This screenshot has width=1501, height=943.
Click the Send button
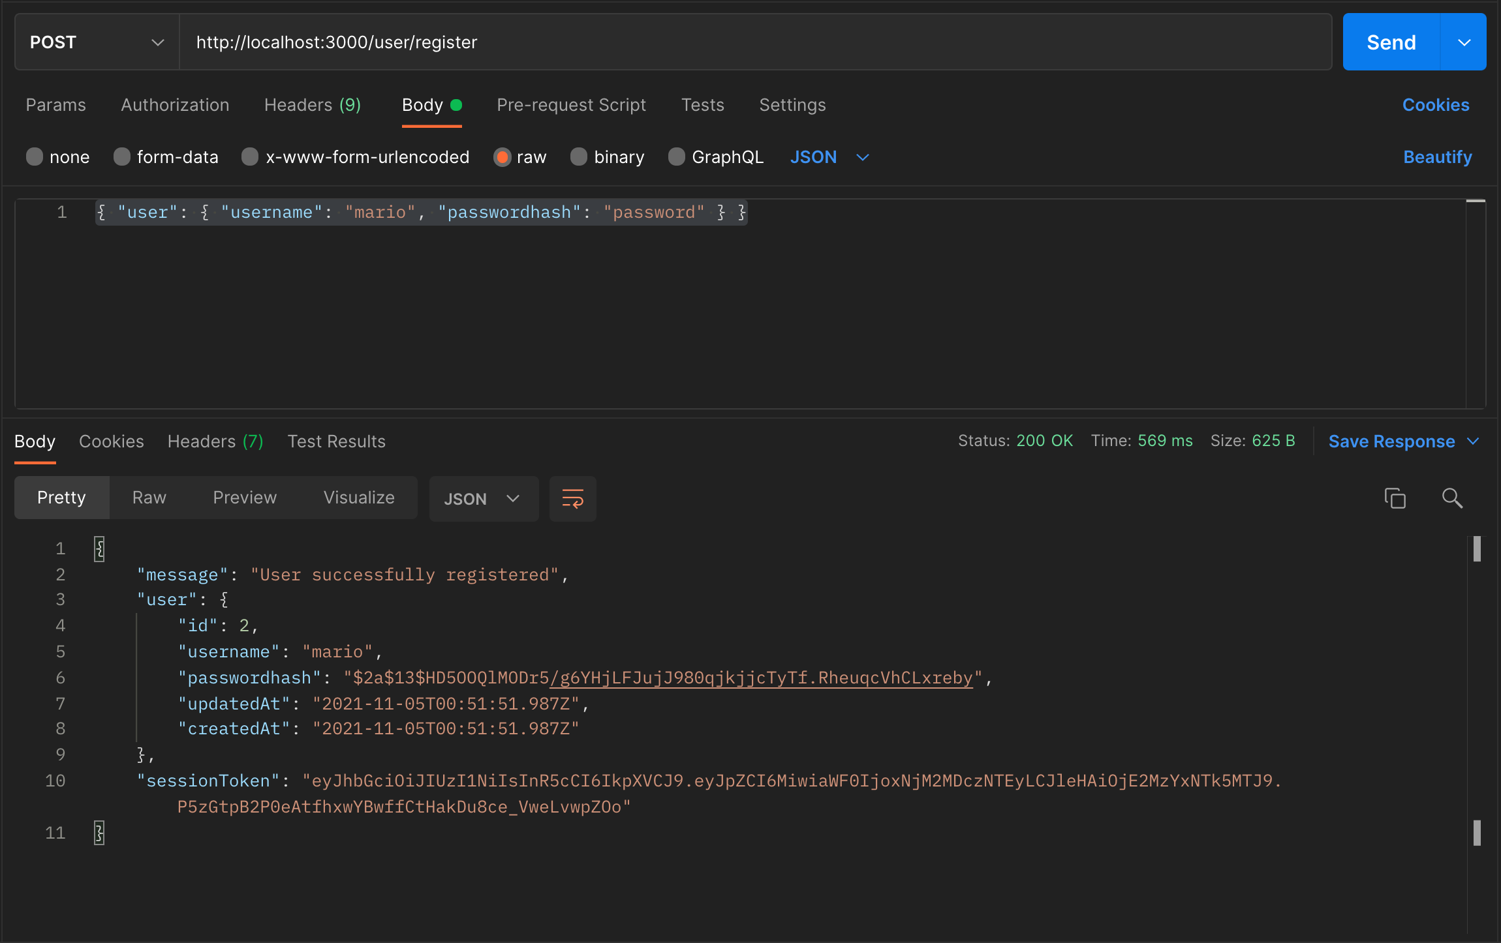pos(1391,42)
